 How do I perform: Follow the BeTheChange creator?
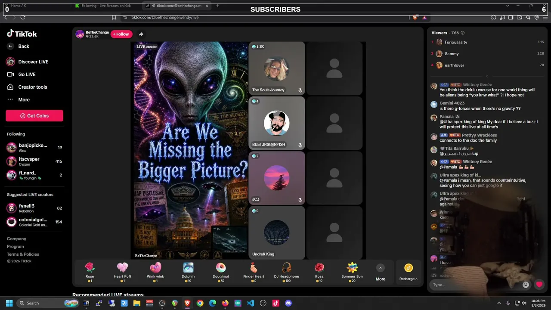tap(121, 34)
